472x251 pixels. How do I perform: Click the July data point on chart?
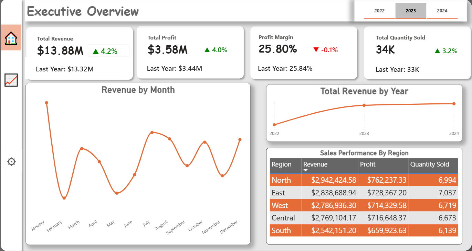[x=152, y=133]
